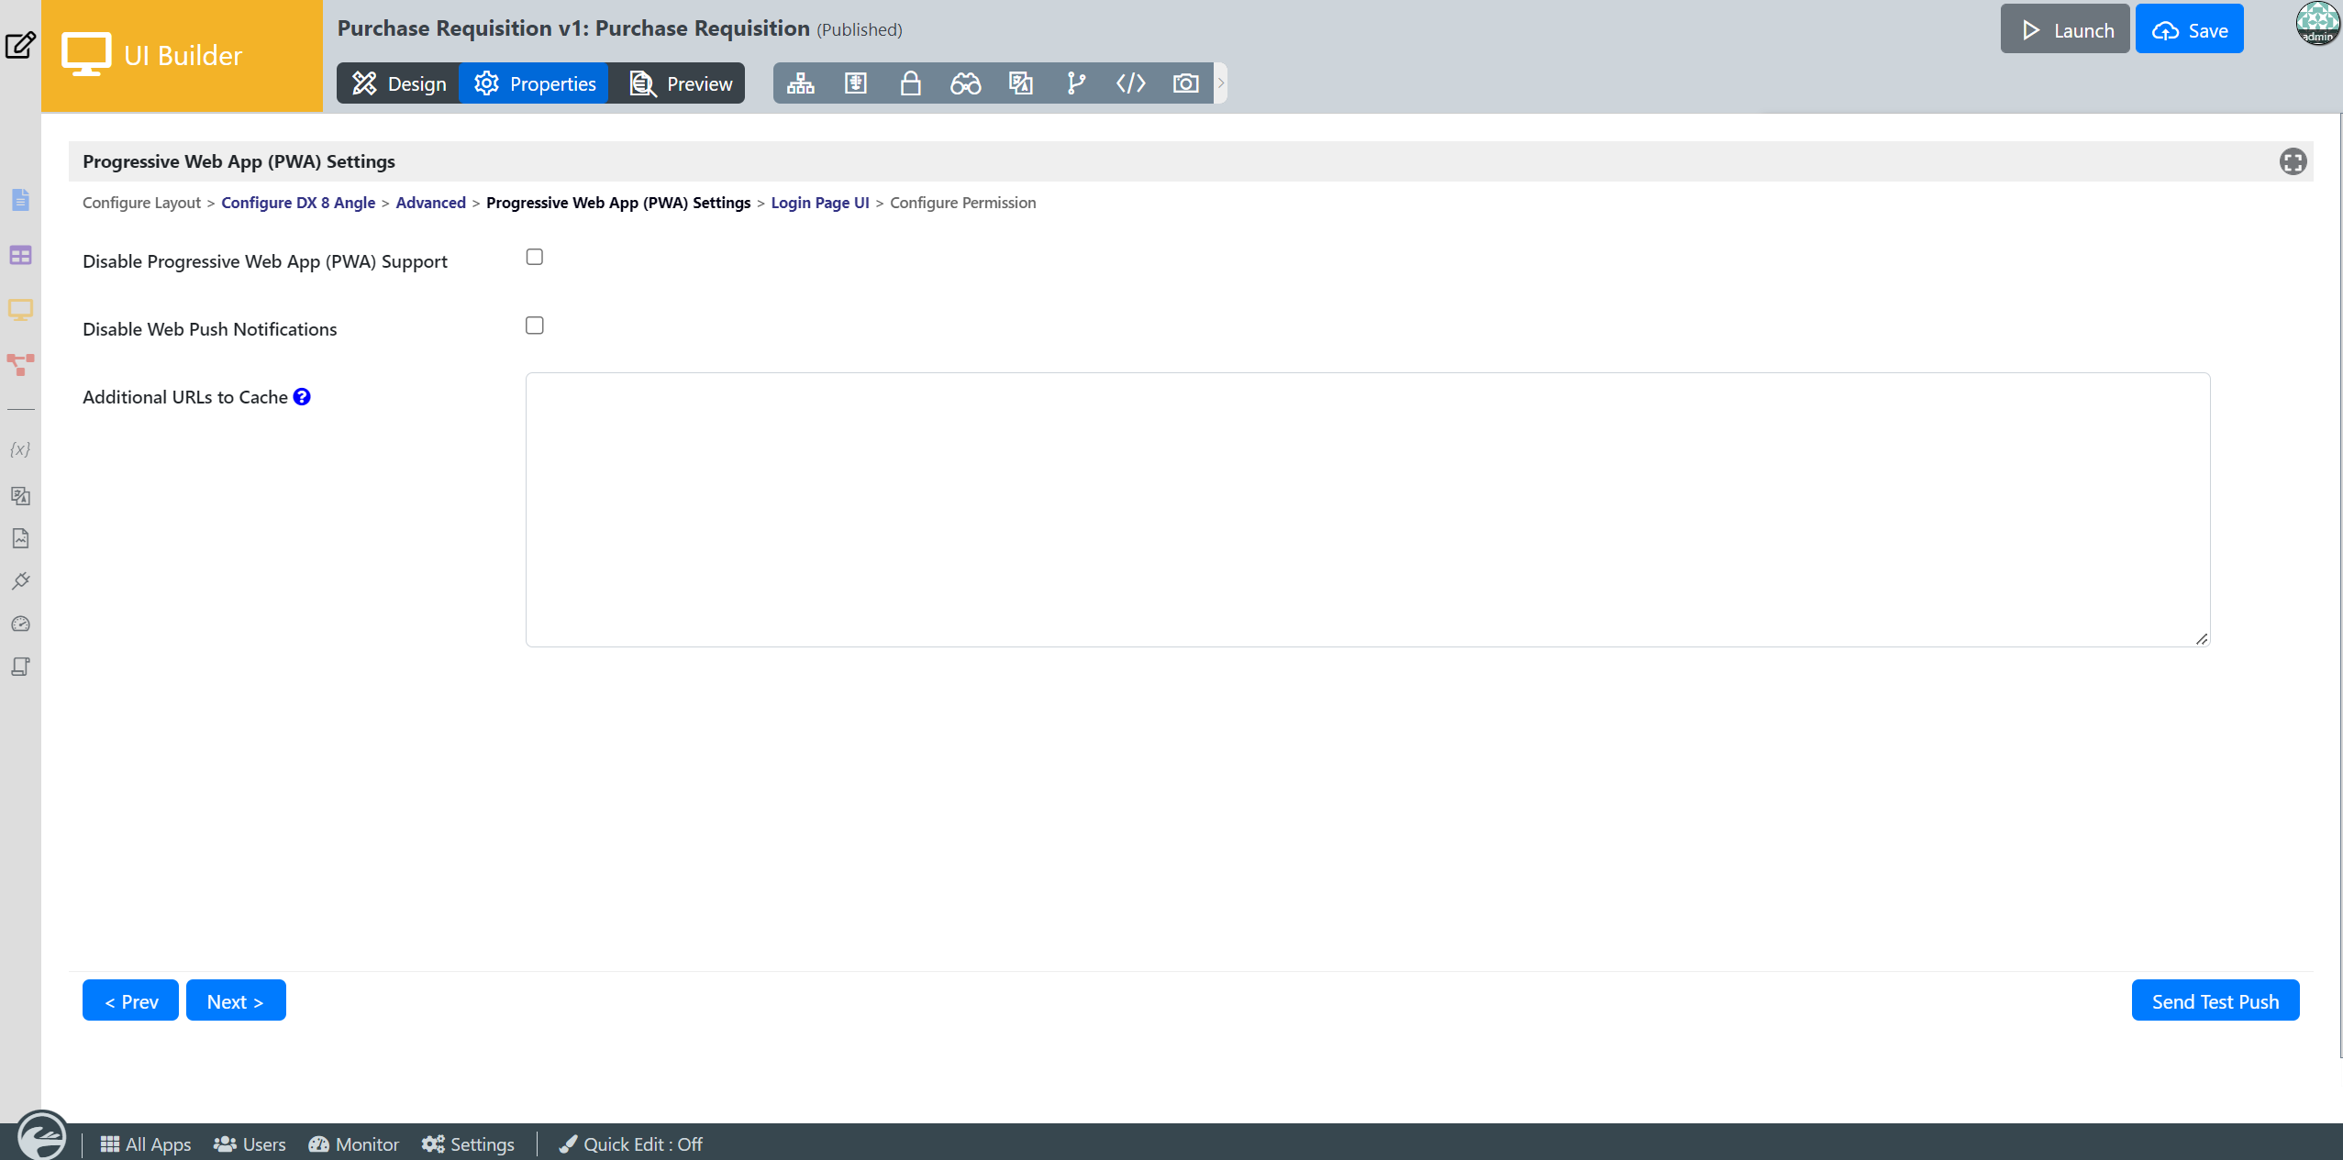Click the binoculars icon in toolbar

(965, 83)
